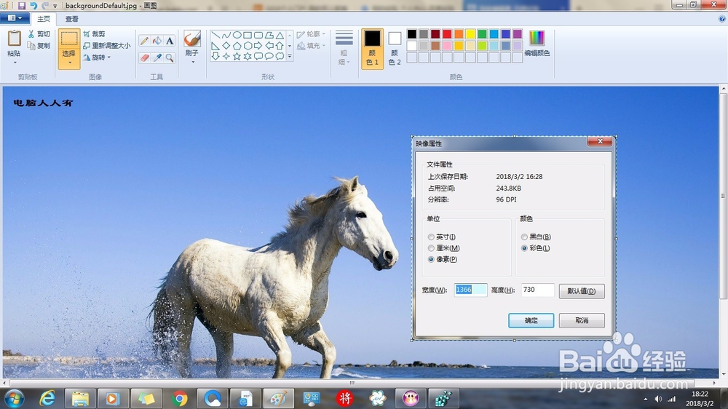
Task: Open the Paint help icon
Action: point(722,19)
